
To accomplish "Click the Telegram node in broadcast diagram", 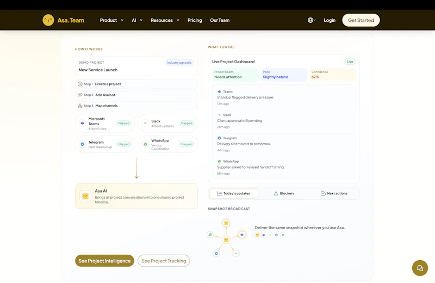I will [216, 253].
